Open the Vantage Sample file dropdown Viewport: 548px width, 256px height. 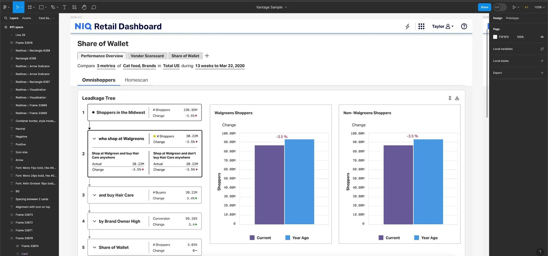click(272, 7)
